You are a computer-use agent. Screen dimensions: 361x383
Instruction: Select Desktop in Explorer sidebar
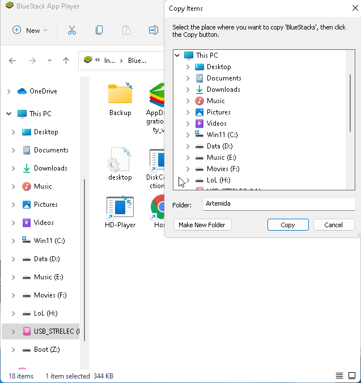40,132
